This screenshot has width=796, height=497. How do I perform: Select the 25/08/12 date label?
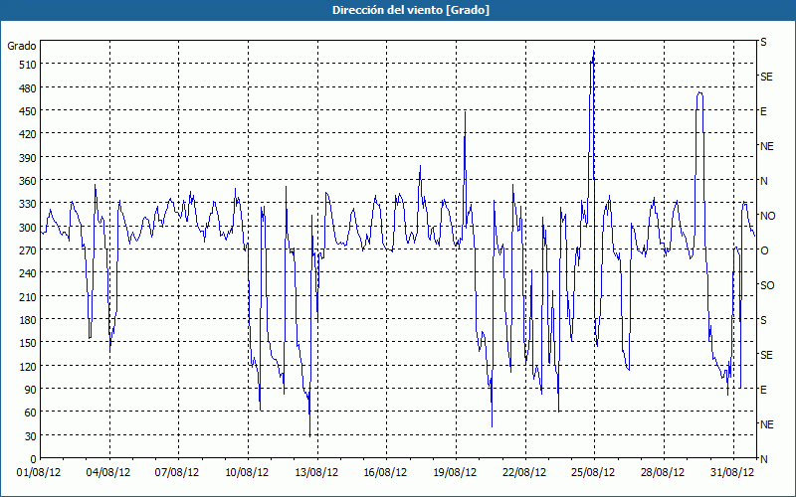[x=593, y=473]
